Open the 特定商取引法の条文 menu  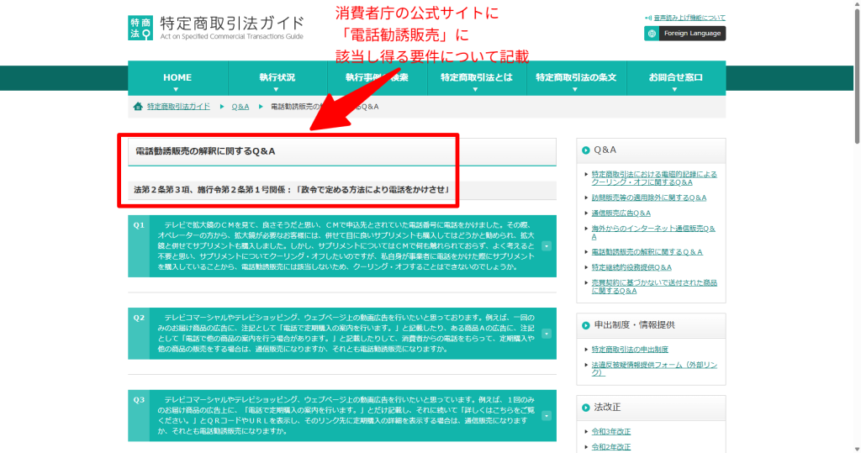click(576, 78)
